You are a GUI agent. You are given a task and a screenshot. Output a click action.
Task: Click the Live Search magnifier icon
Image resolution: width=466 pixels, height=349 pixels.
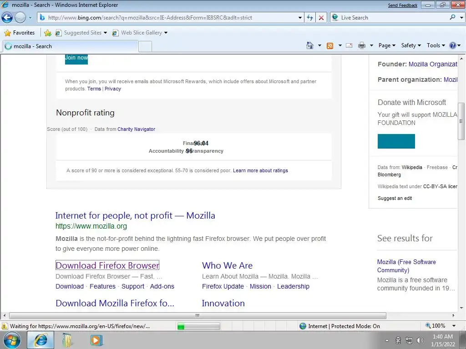point(452,17)
